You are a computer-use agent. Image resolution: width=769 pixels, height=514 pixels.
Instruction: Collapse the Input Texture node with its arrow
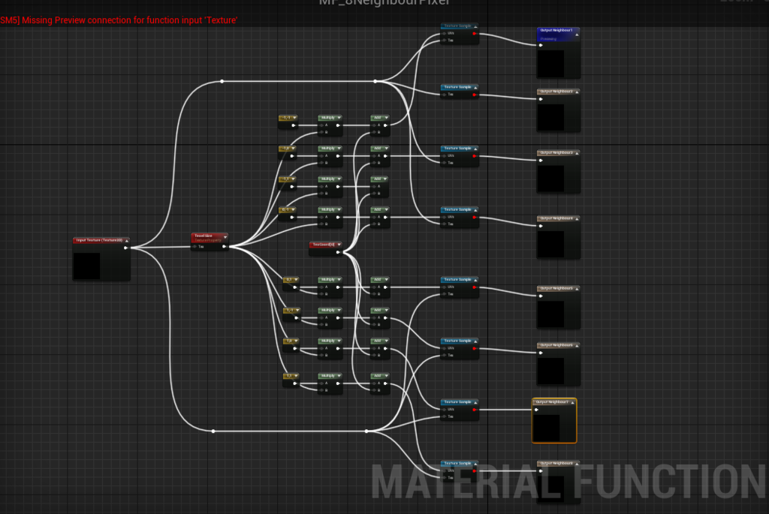[126, 241]
